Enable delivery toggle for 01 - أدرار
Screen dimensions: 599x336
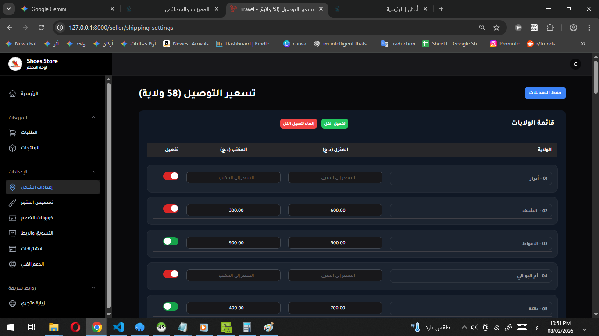point(171,175)
